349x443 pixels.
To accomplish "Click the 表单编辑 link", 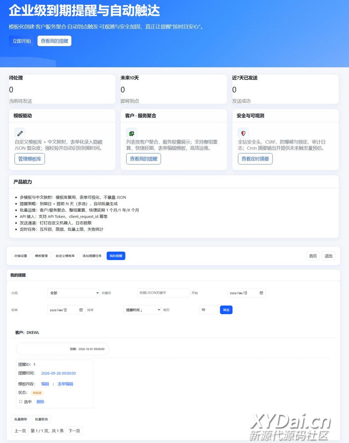I will [65, 384].
